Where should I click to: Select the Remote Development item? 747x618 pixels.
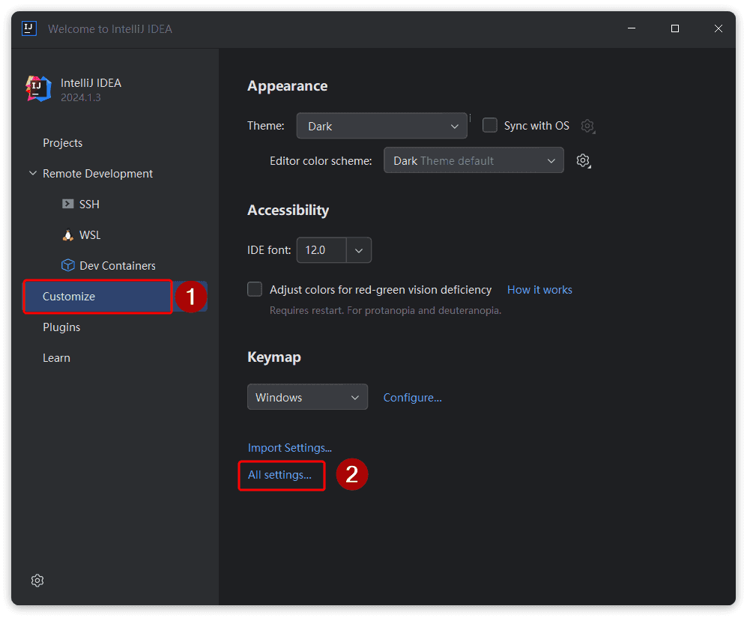point(97,174)
